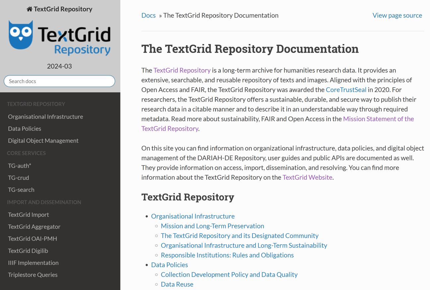Open the IIIF Implementation page
Screen dimensions: 430x290
point(33,263)
